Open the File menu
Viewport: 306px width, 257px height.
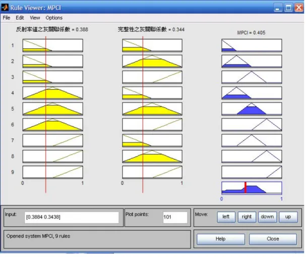[7, 18]
